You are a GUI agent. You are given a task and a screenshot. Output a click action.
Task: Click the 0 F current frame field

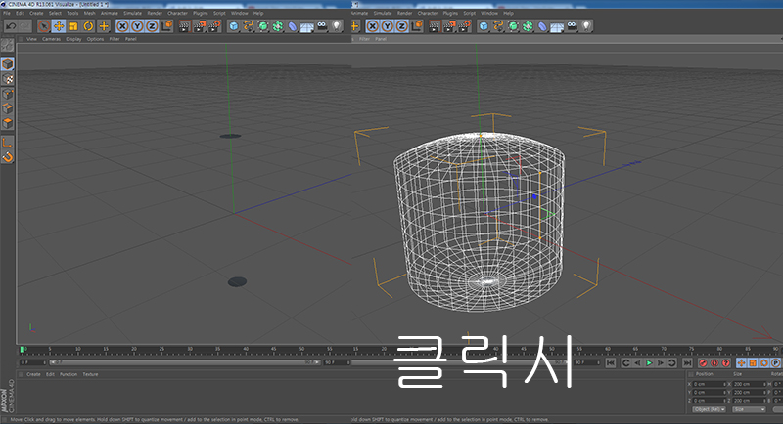[32, 362]
